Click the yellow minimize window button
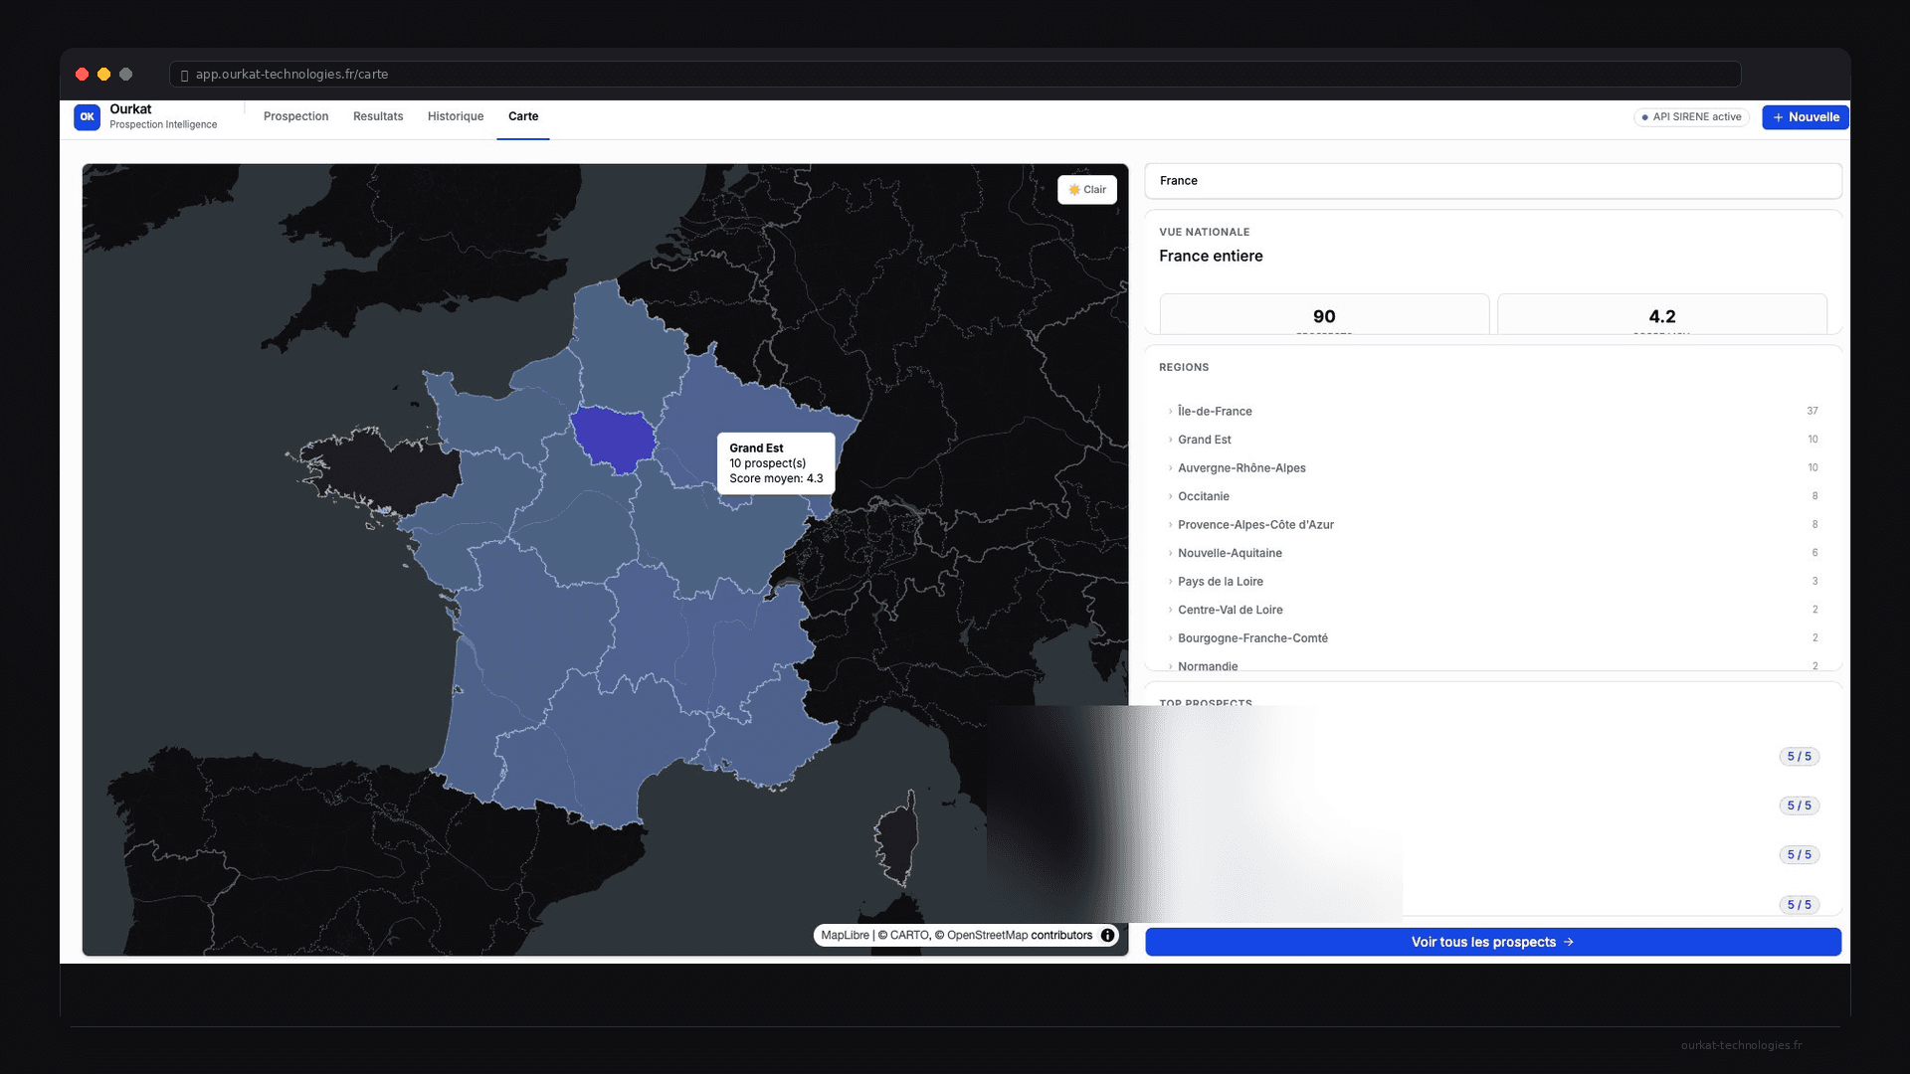This screenshot has height=1074, width=1910. tap(103, 75)
